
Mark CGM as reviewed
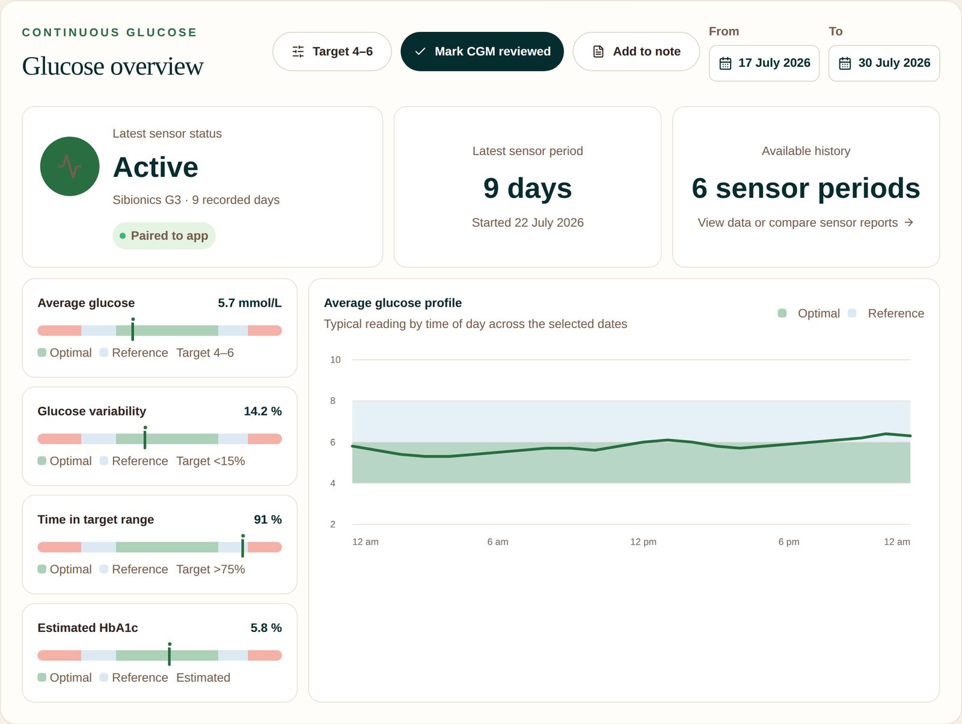[x=482, y=52]
